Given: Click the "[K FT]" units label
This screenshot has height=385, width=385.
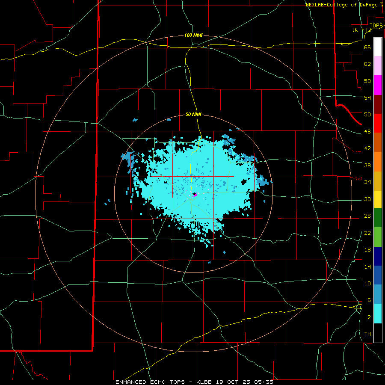Looking at the screenshot, I should (x=361, y=30).
